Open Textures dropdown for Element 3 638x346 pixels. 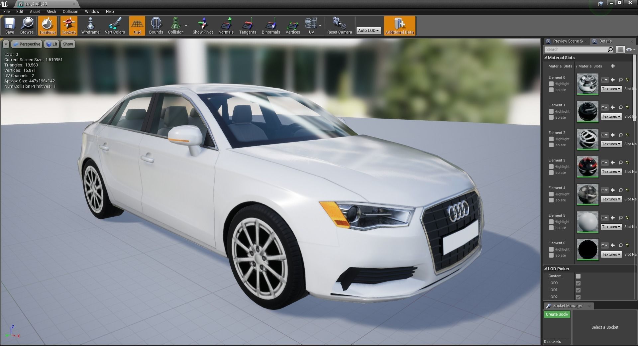[x=611, y=172]
